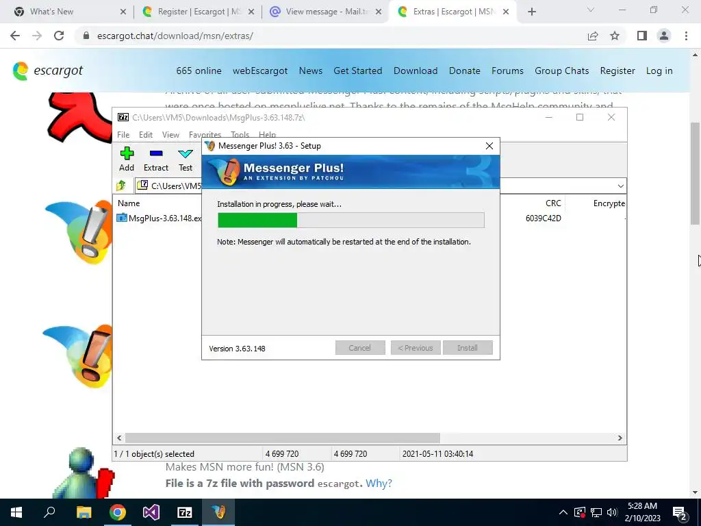Click the address bar URL field
Image resolution: width=701 pixels, height=526 pixels.
tap(331, 36)
